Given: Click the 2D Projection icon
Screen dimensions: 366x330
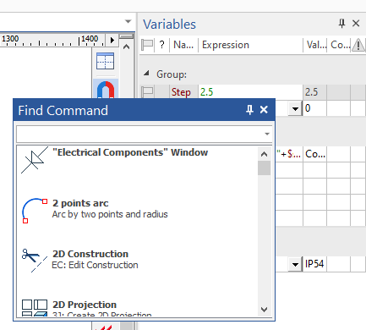Looking at the screenshot, I should pyautogui.click(x=35, y=307).
